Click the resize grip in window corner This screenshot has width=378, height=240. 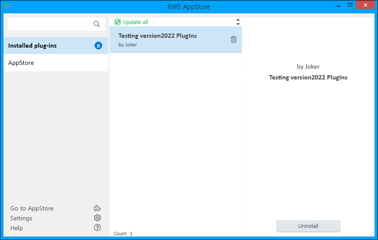372,234
